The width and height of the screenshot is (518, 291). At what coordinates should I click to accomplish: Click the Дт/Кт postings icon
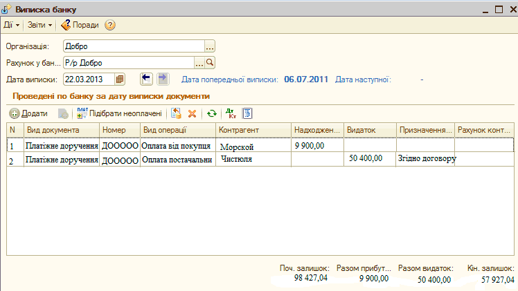point(231,113)
